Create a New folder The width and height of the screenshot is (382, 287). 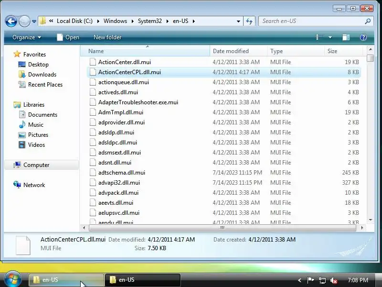(x=107, y=37)
